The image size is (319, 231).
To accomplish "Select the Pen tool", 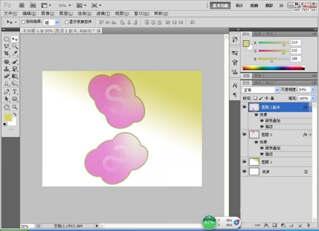I will pyautogui.click(x=7, y=91).
